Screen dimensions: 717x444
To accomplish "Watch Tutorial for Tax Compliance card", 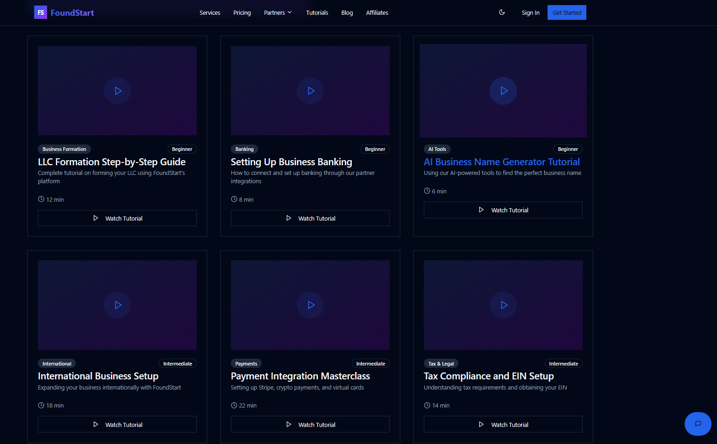I will (x=503, y=425).
